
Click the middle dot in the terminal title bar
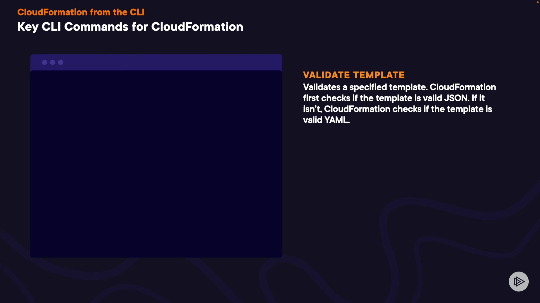click(53, 62)
